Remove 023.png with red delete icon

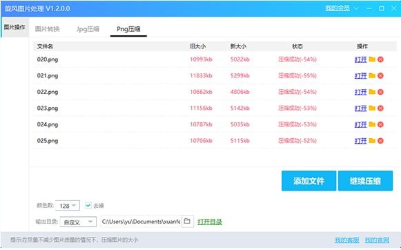click(x=380, y=108)
